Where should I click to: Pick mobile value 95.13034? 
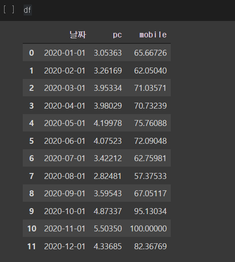150,211
